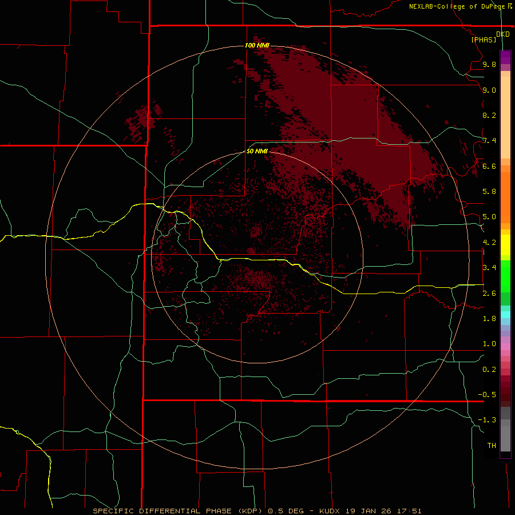The width and height of the screenshot is (515, 515).
Task: Click the 2.6 value on color scale
Action: pos(489,294)
